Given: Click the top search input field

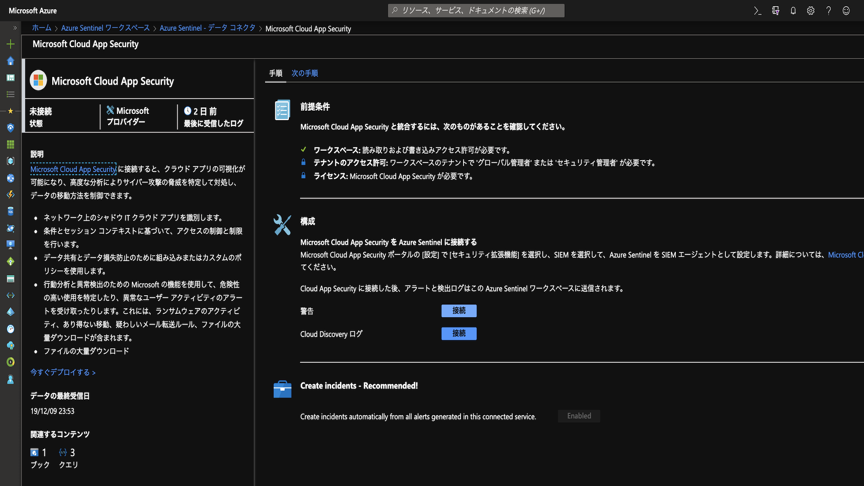Looking at the screenshot, I should (x=476, y=10).
